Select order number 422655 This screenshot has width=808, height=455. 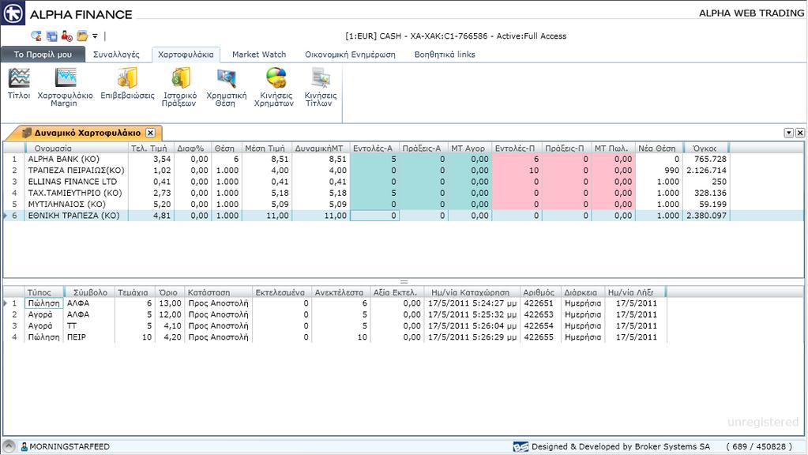coord(538,337)
